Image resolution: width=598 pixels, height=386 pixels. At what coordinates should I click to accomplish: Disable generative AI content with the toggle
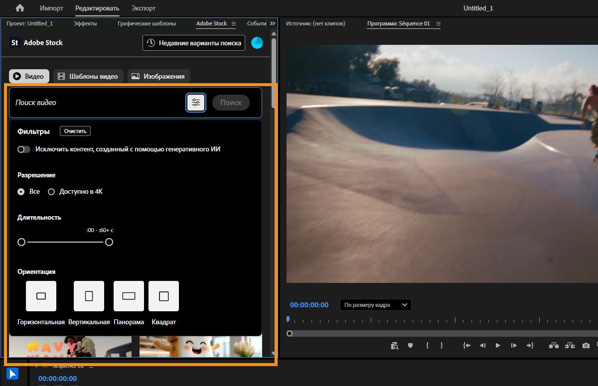tap(23, 149)
